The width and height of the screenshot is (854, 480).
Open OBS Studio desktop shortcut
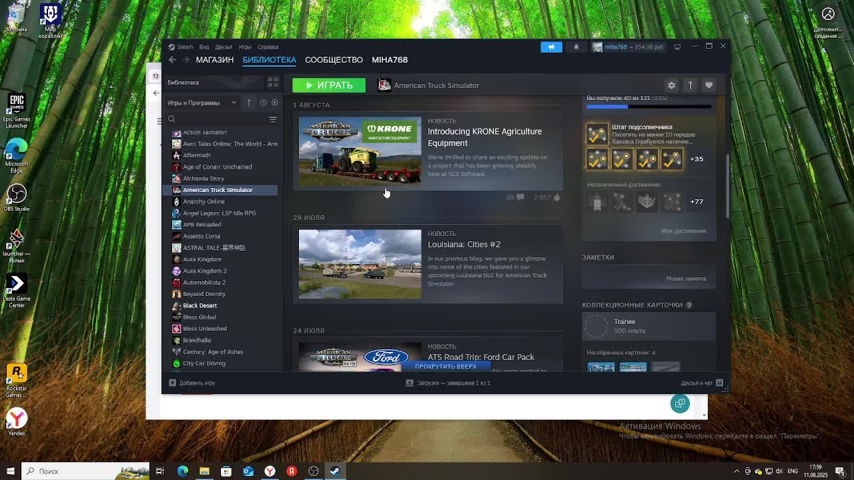17,197
